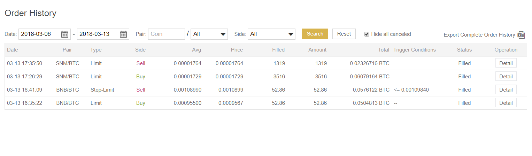Expand the quote currency All dropdown
Screen dimensions: 532x156
[x=209, y=34]
